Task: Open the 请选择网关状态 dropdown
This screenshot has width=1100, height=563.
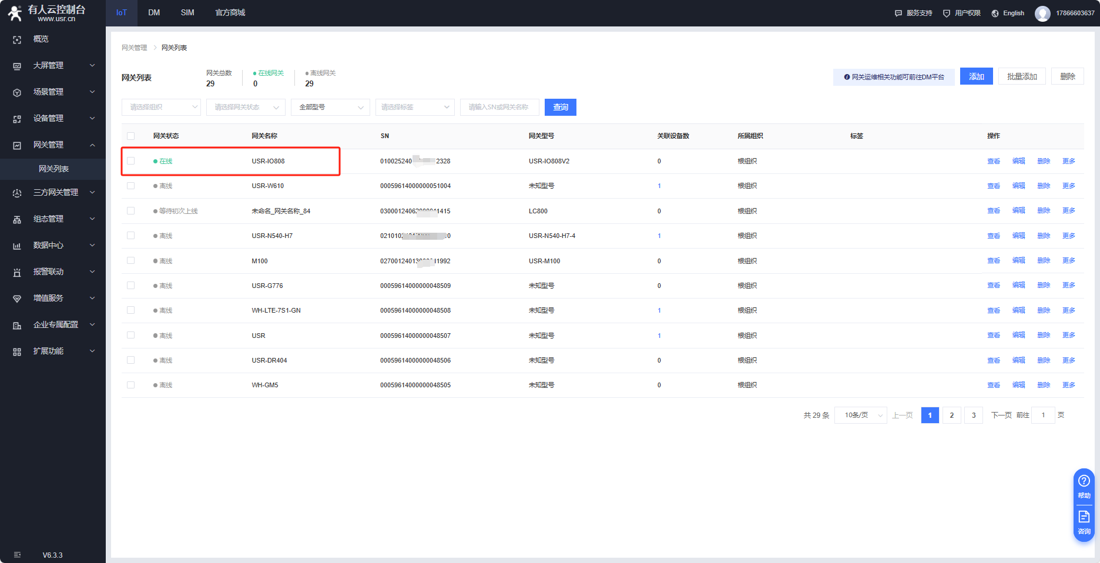Action: click(246, 107)
